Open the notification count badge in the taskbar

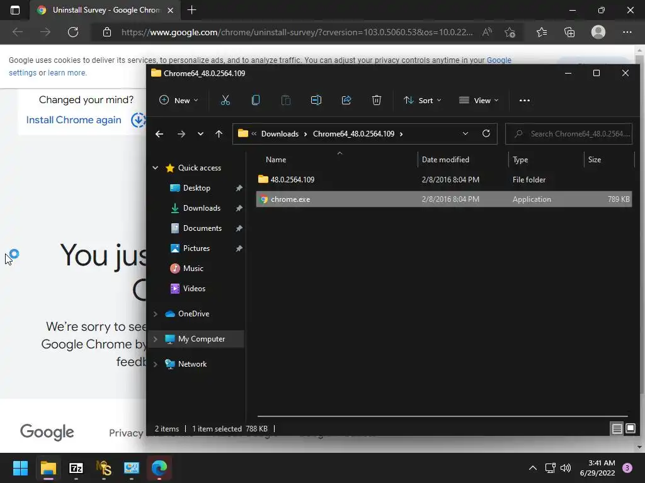(x=627, y=468)
